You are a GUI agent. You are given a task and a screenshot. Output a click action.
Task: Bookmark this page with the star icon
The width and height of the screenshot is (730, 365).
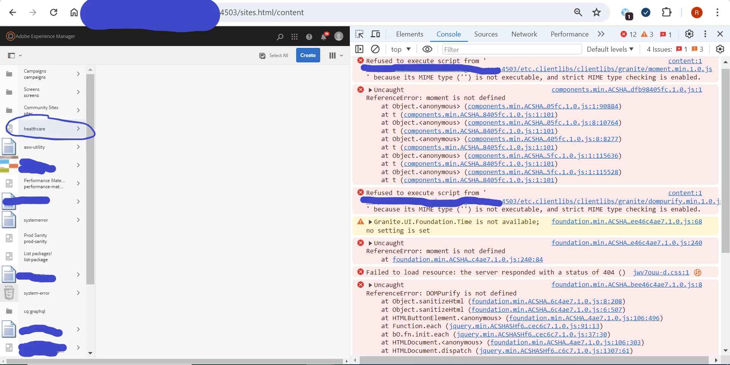pos(597,13)
